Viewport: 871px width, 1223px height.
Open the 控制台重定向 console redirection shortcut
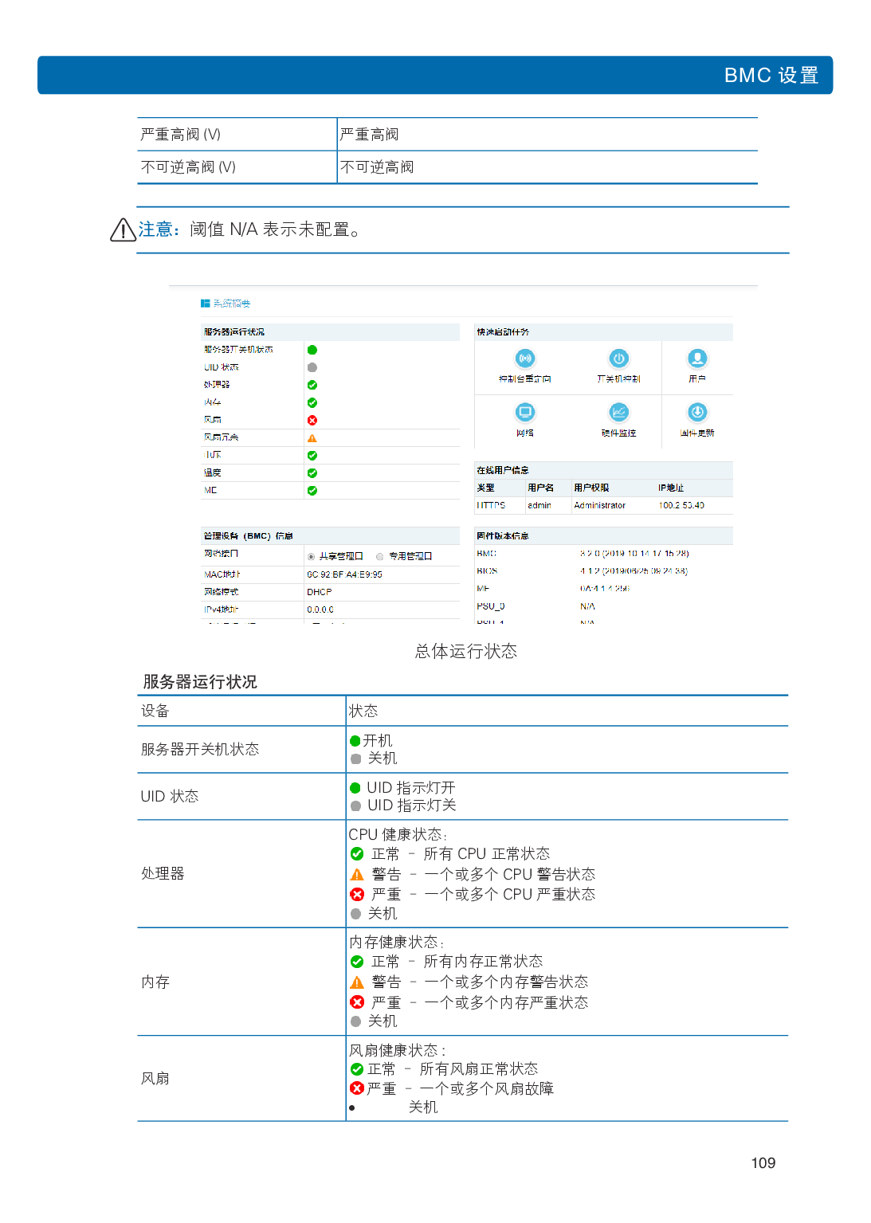[524, 359]
